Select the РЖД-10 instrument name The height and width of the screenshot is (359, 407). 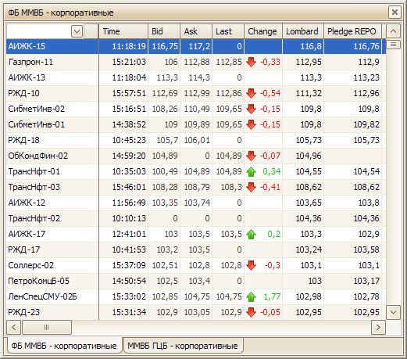coord(23,93)
